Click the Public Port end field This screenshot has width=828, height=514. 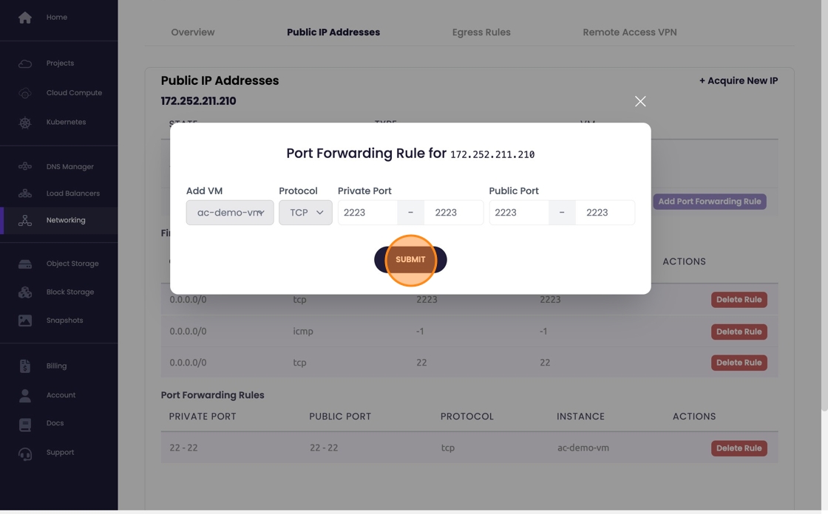point(605,213)
